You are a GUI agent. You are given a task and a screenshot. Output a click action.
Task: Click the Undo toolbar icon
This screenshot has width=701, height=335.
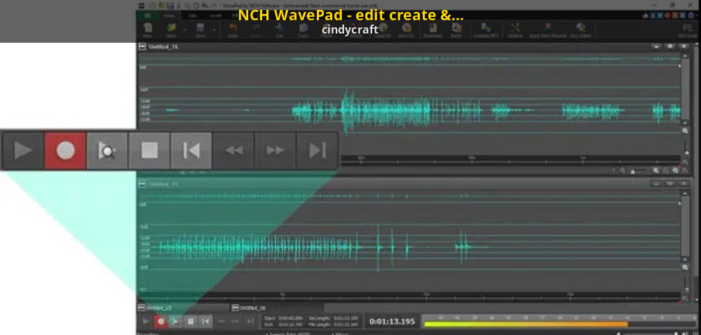(x=233, y=29)
